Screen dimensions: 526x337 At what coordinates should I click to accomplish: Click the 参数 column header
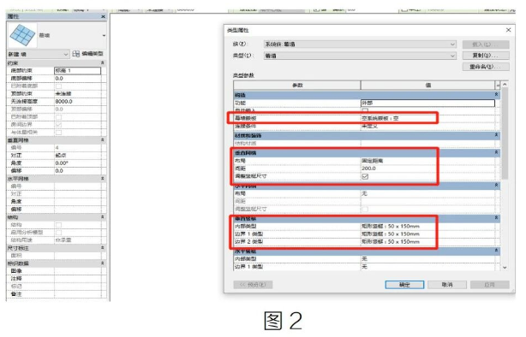coord(297,86)
